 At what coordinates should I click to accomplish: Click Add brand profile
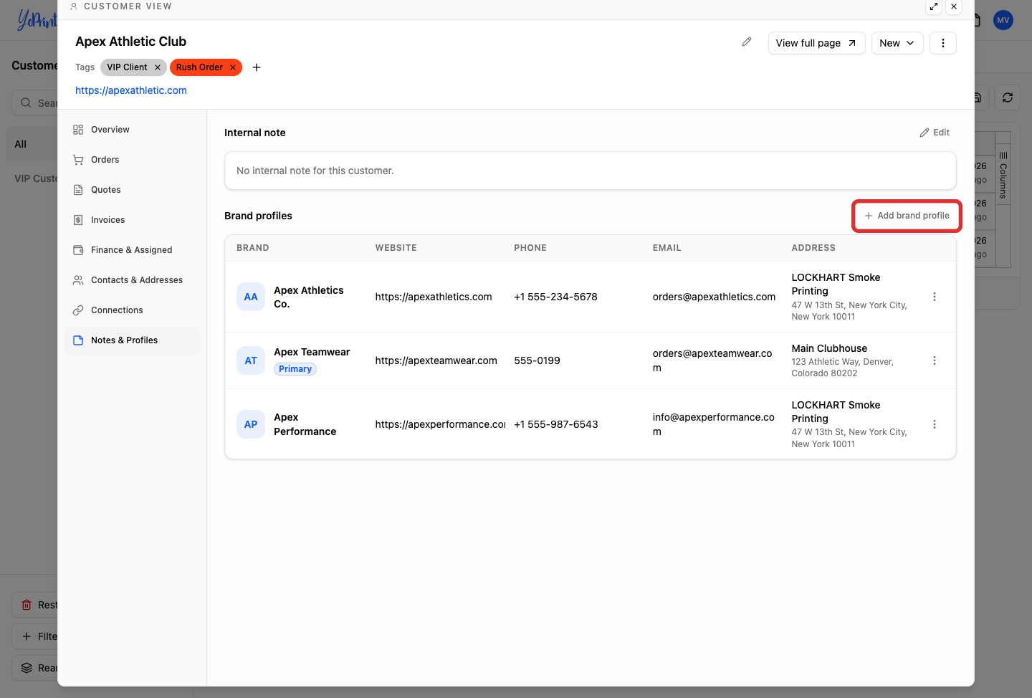(x=907, y=216)
